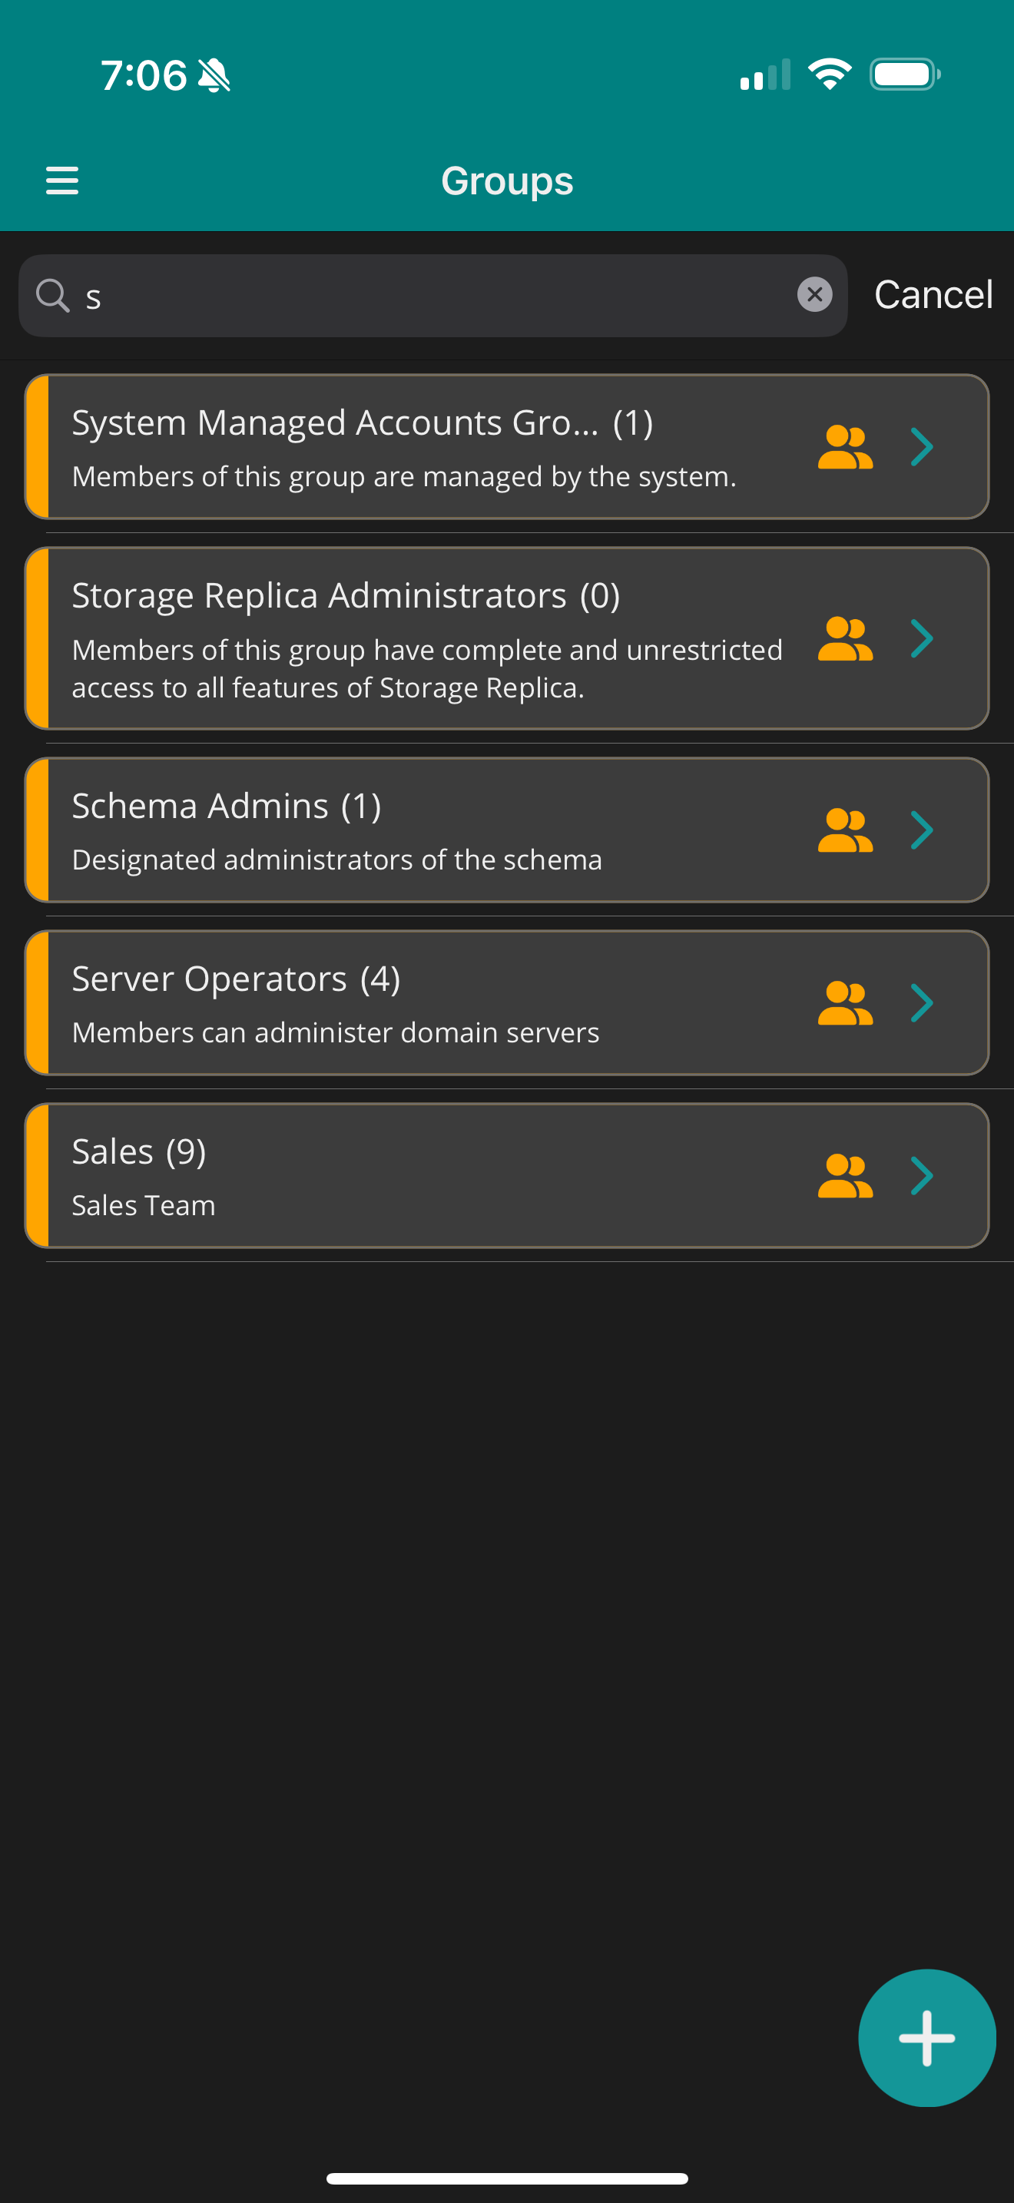
Task: Tap members icon for System Managed Accounts group
Action: pyautogui.click(x=845, y=447)
